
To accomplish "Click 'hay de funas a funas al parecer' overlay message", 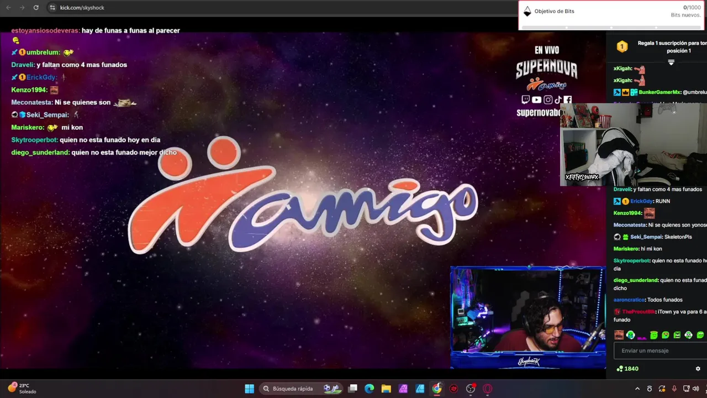I will (131, 30).
